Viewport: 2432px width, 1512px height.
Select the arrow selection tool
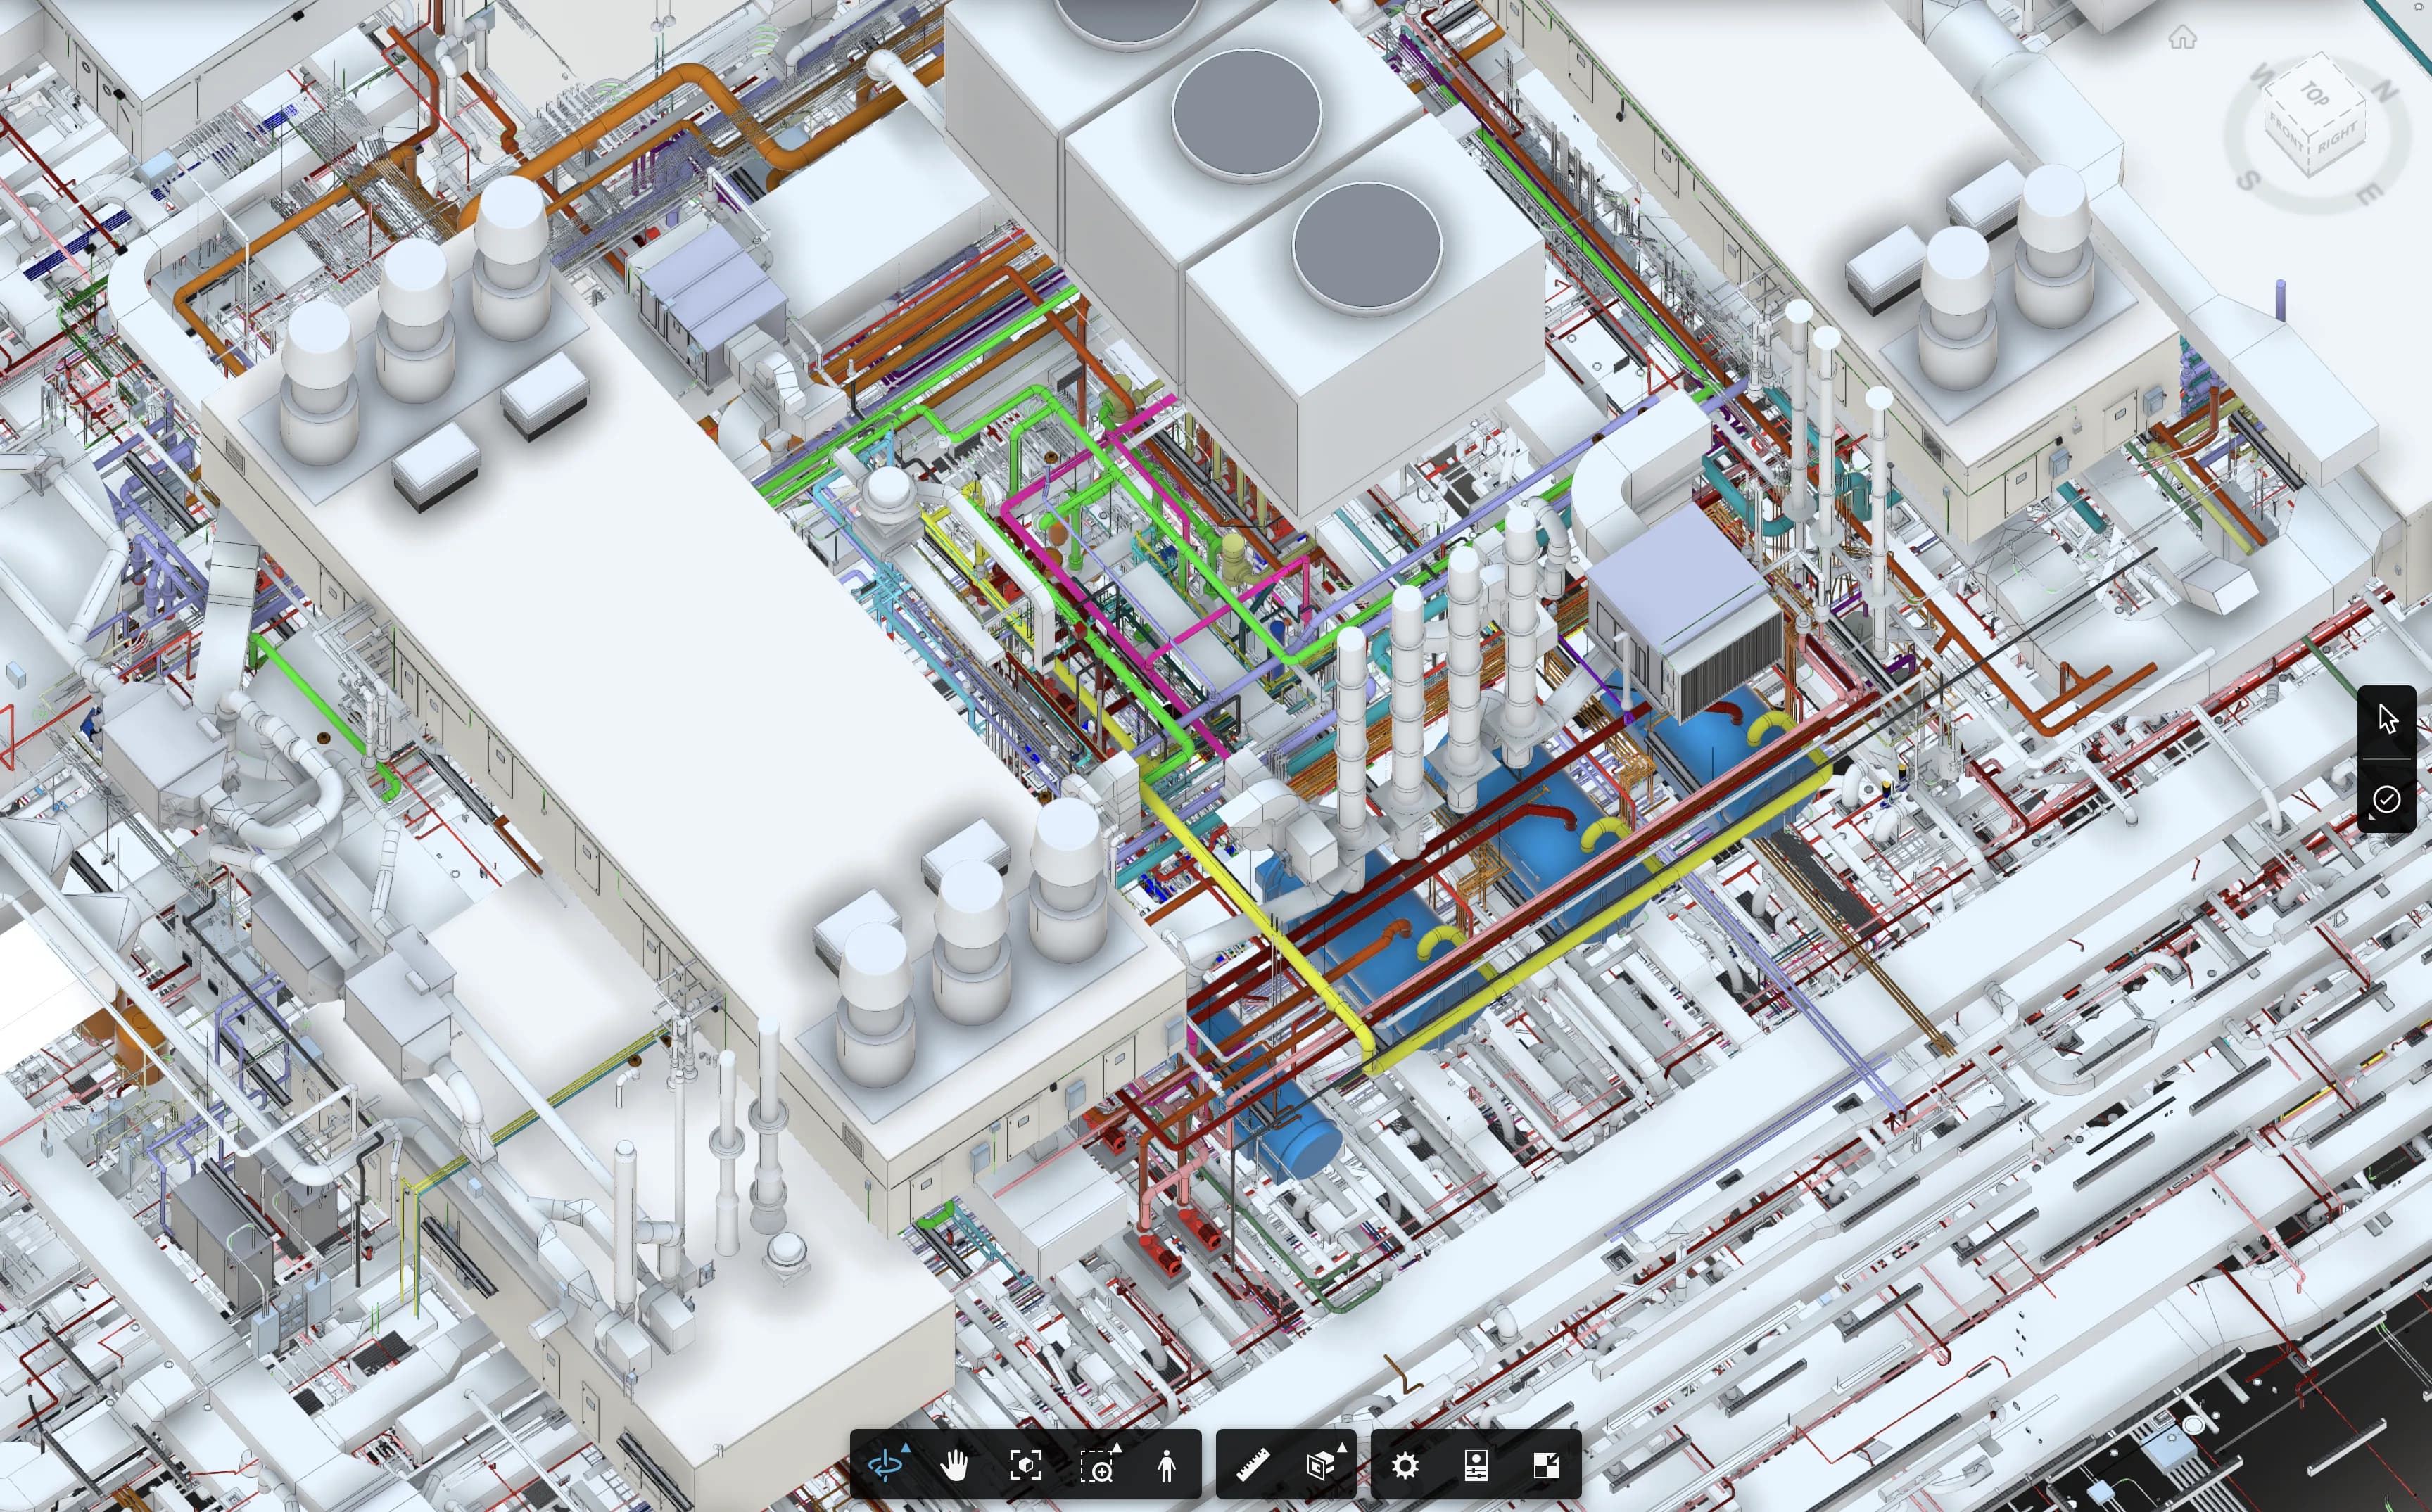click(x=2388, y=718)
